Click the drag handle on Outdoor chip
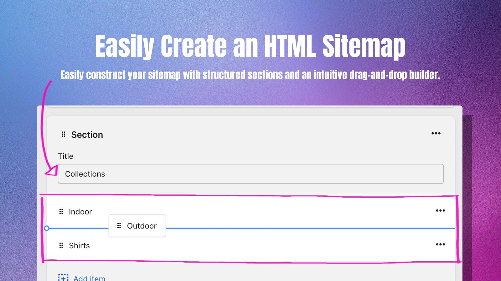Screen dimensions: 501x281 click(119, 225)
